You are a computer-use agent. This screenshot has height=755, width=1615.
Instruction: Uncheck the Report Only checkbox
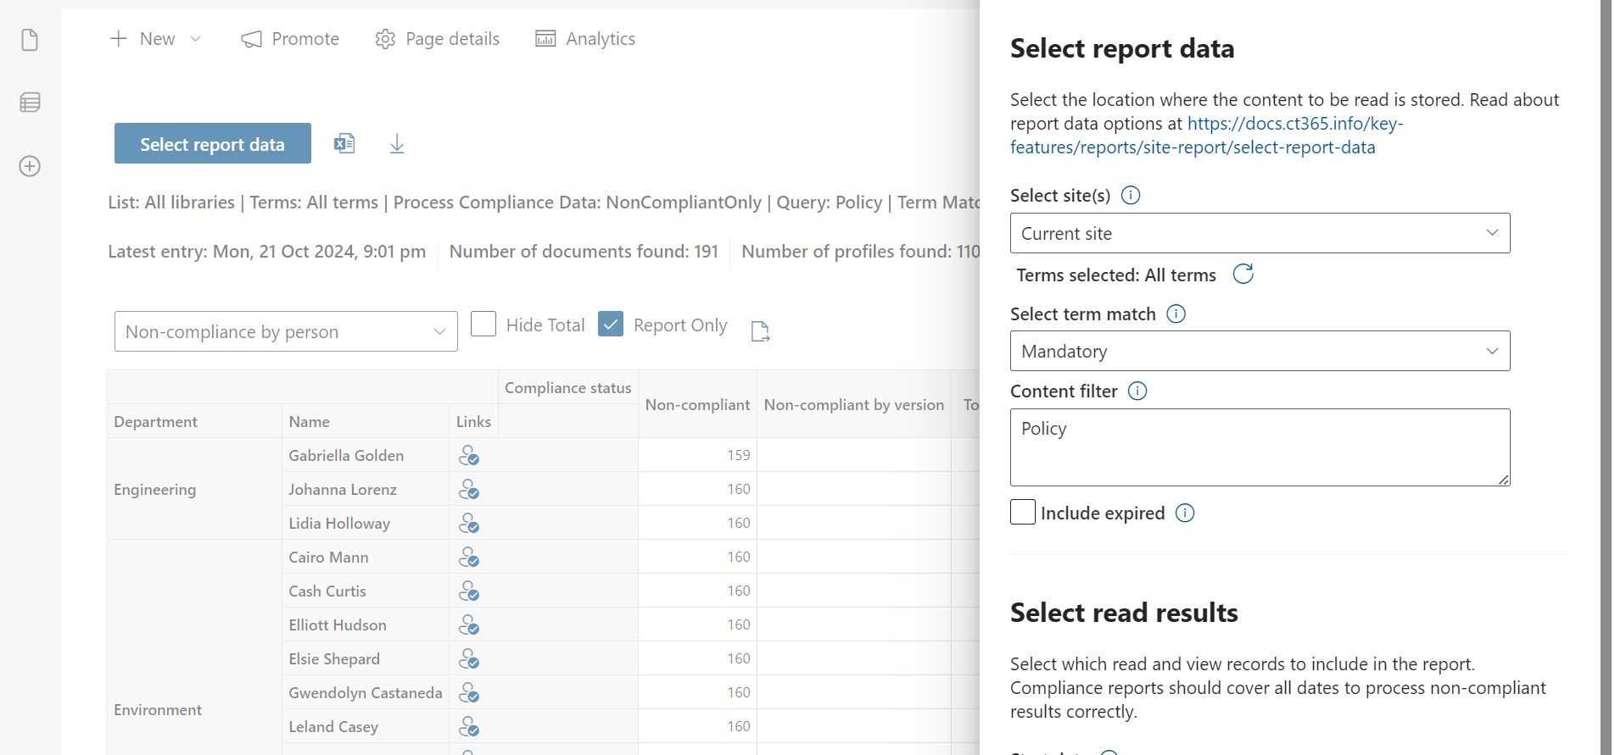click(x=611, y=325)
